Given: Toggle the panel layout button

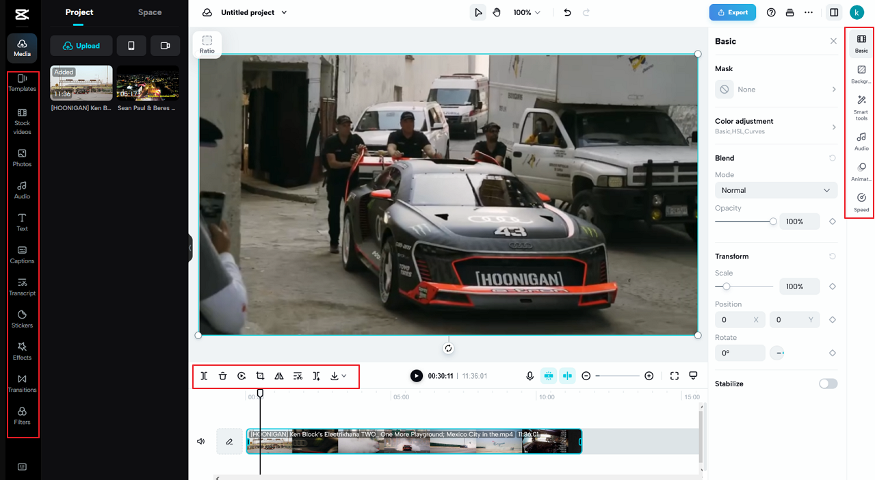Looking at the screenshot, I should (833, 12).
